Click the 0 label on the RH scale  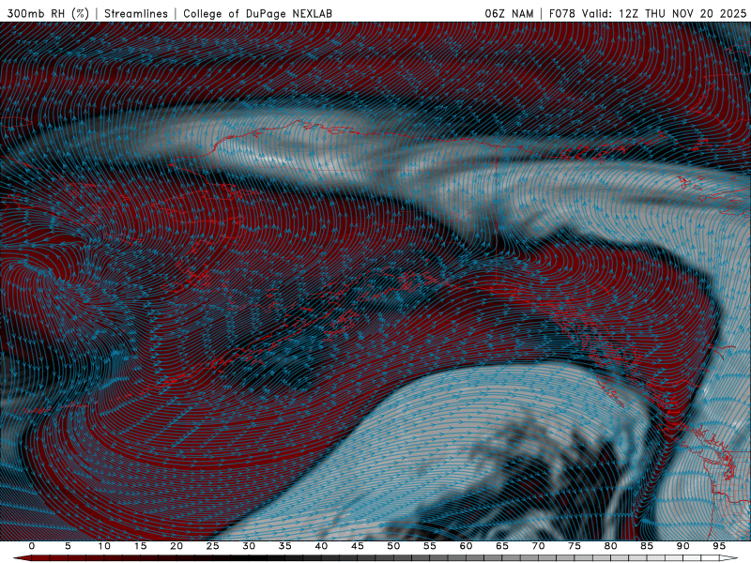click(x=32, y=546)
